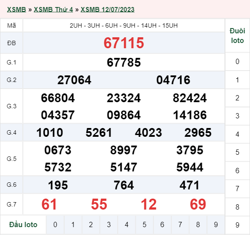The height and width of the screenshot is (235, 250).
Task: Select Đầu loto digit 3
Action: coord(109,224)
